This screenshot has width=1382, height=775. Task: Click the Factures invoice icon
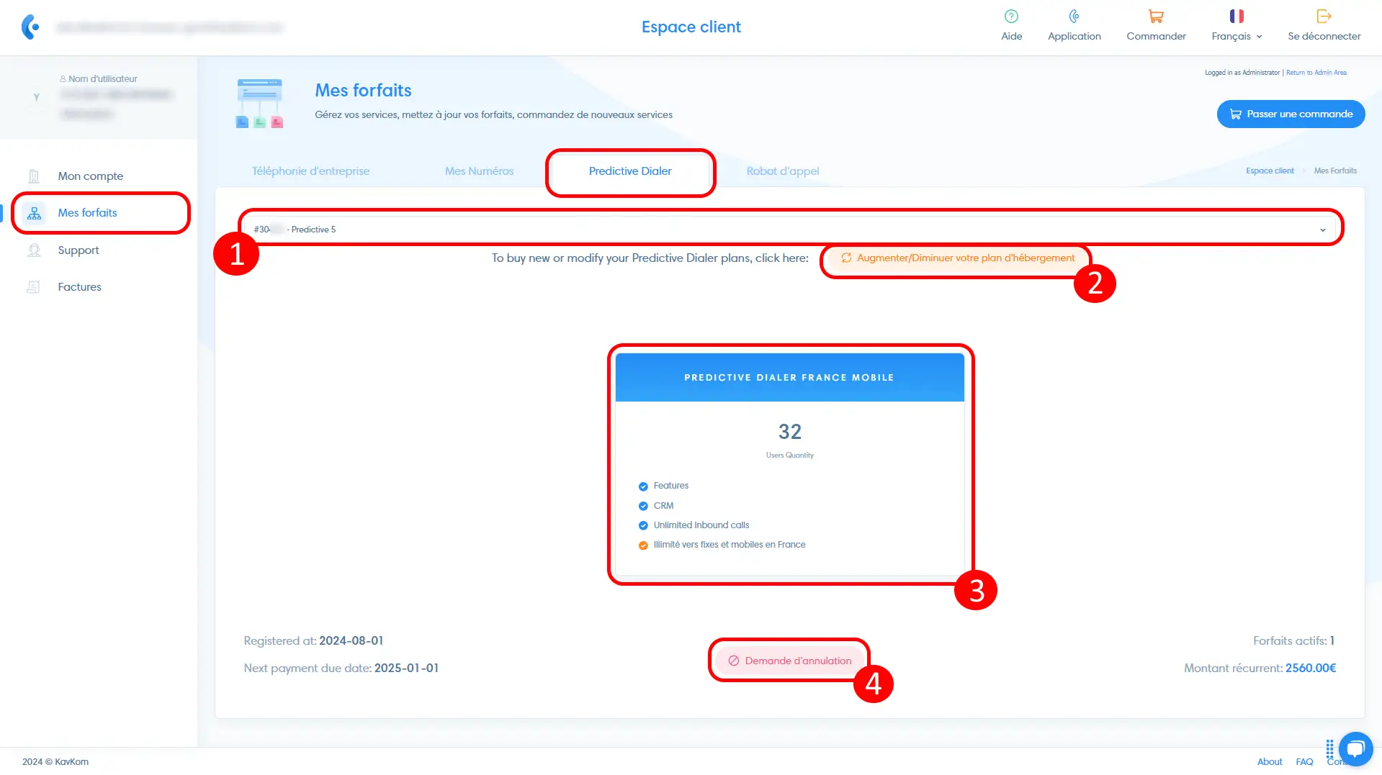click(x=34, y=287)
